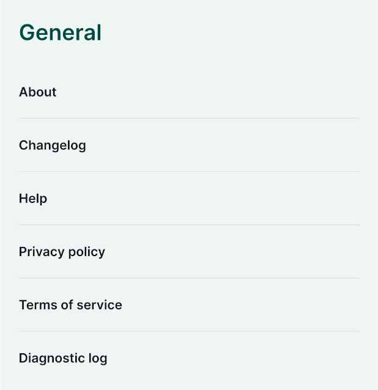Open the Privacy policy

[x=62, y=252]
